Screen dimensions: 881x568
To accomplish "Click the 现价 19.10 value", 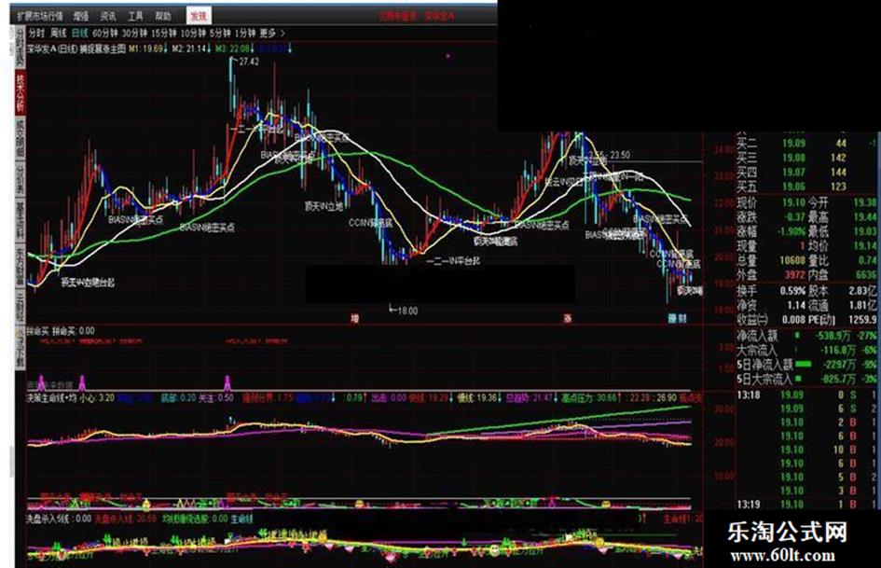I will [794, 202].
